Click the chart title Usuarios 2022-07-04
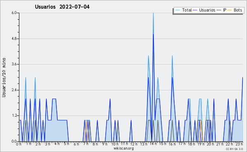The width and height of the screenshot is (247, 152). click(x=62, y=7)
